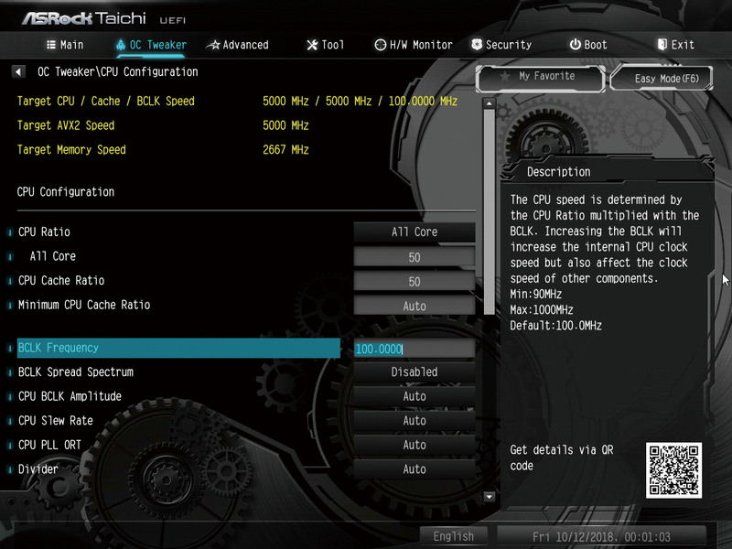Select the CPU Cache Ratio label
The height and width of the screenshot is (549, 732).
click(61, 281)
